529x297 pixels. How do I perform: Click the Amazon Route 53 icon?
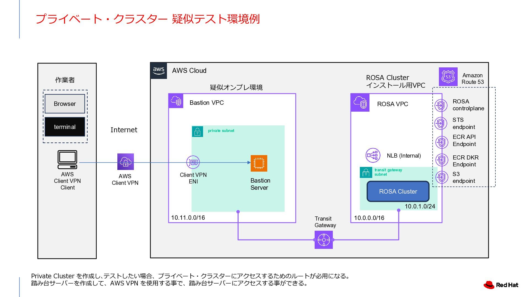pos(448,77)
